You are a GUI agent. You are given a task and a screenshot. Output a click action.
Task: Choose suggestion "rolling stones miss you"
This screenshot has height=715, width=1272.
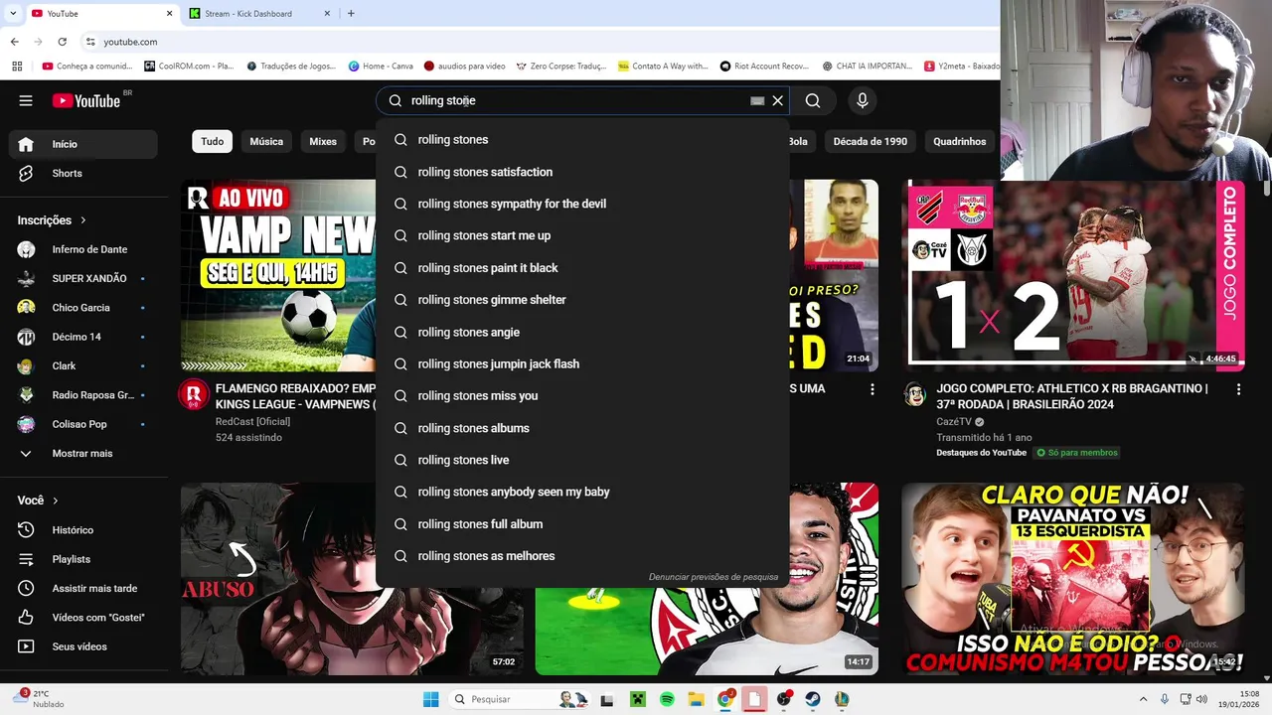pyautogui.click(x=582, y=395)
